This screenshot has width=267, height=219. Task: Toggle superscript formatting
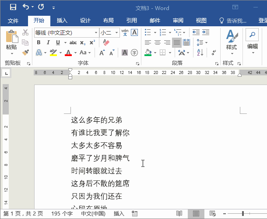coord(92,42)
